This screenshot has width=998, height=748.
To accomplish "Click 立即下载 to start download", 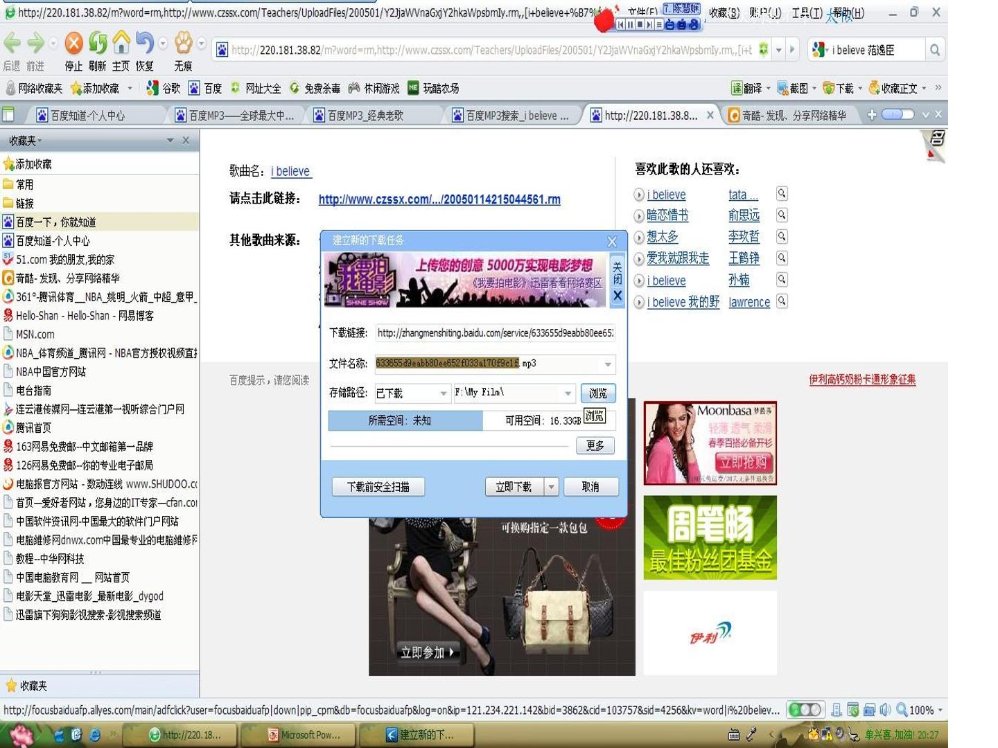I will [x=514, y=486].
